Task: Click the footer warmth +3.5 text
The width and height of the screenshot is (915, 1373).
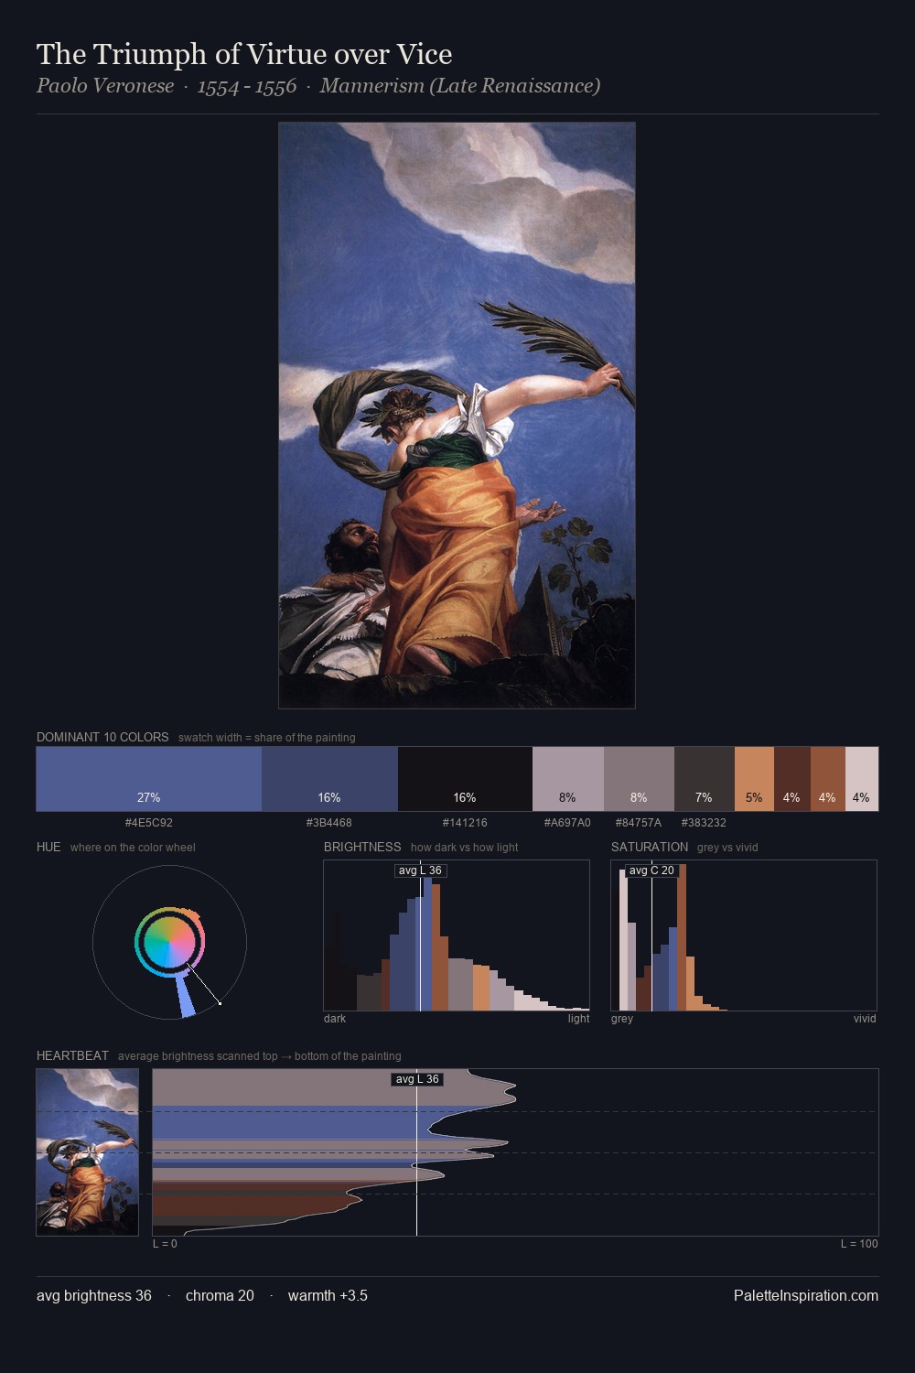Action: pyautogui.click(x=328, y=1295)
